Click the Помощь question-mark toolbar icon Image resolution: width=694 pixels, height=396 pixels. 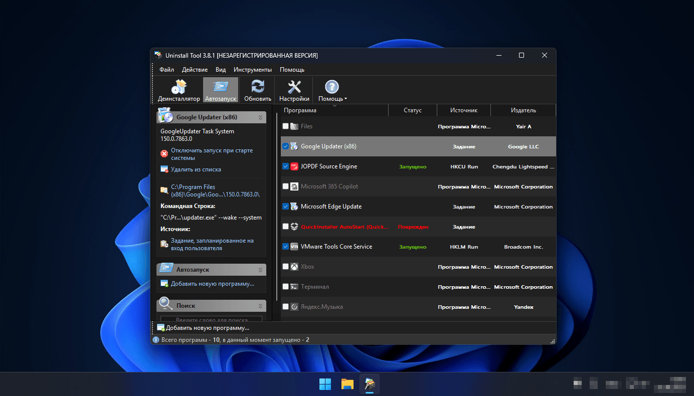coord(332,87)
